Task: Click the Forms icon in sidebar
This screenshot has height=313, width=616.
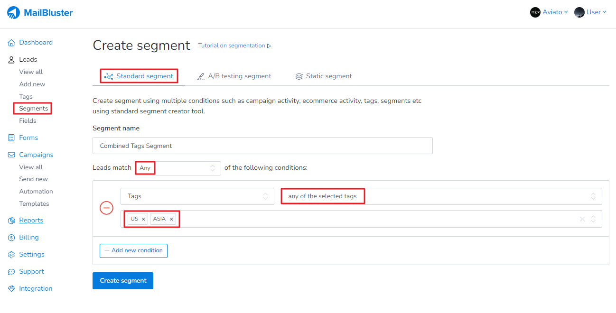Action: pyautogui.click(x=12, y=138)
